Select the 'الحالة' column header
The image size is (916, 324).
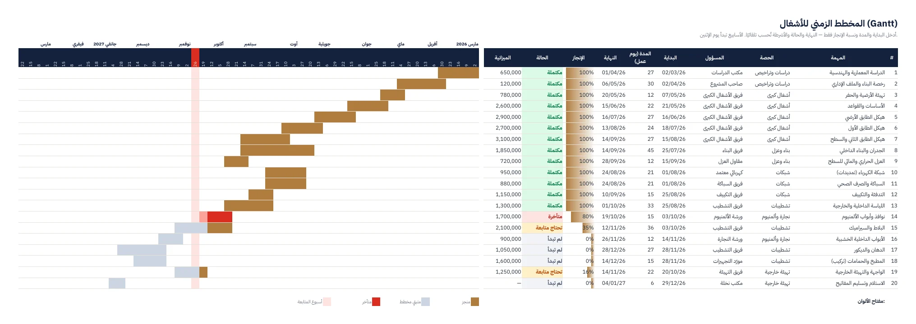542,58
